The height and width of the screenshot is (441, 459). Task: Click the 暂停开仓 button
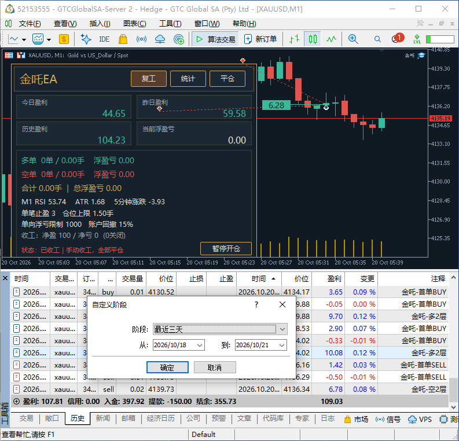[226, 248]
